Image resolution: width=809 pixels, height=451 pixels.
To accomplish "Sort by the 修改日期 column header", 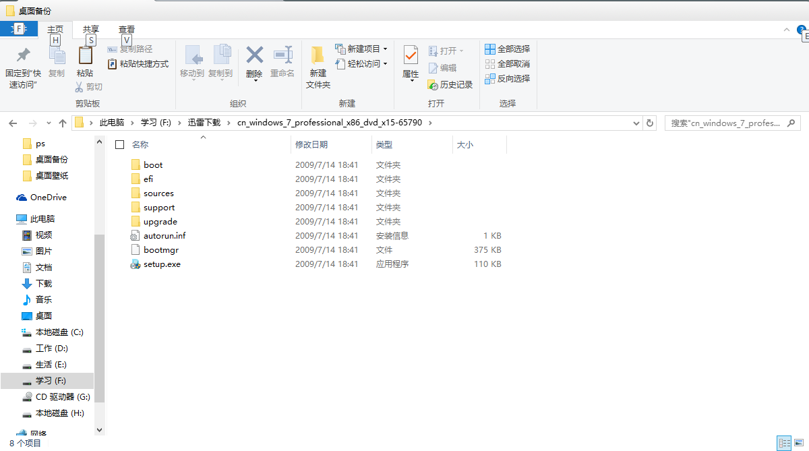I will pyautogui.click(x=311, y=145).
